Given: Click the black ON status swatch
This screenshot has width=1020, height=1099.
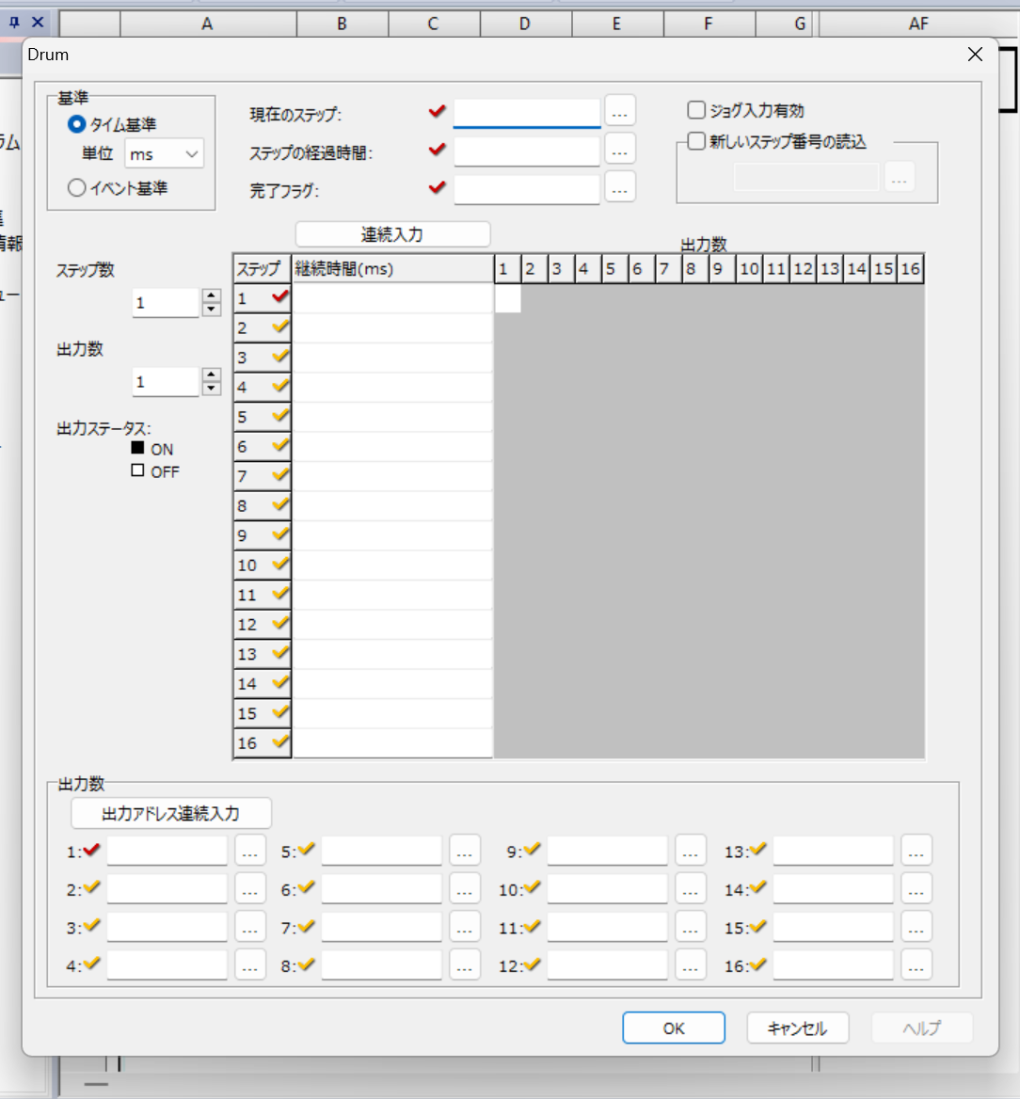Looking at the screenshot, I should (137, 448).
